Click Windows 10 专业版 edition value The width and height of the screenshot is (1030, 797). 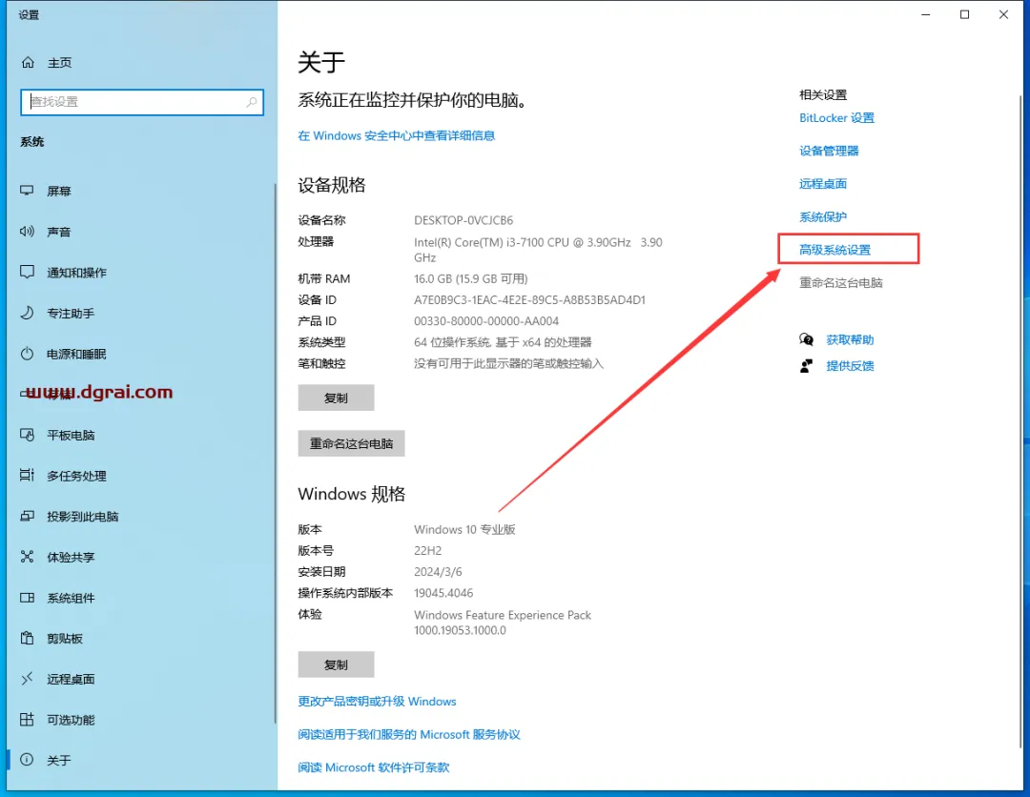pyautogui.click(x=464, y=529)
